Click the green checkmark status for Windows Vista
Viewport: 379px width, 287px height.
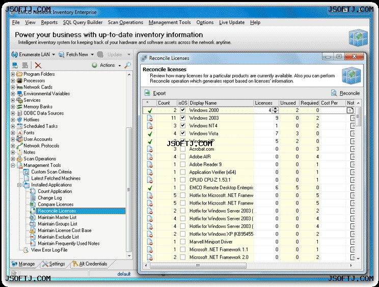click(150, 134)
